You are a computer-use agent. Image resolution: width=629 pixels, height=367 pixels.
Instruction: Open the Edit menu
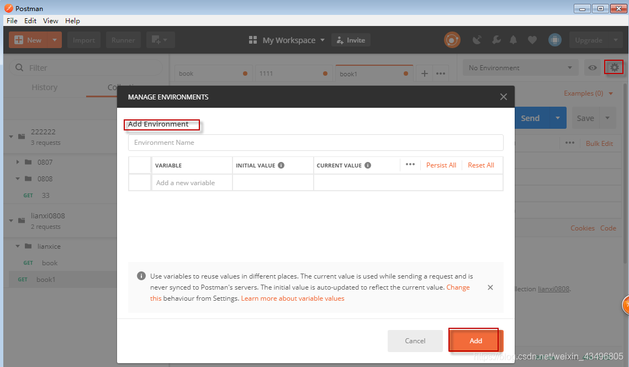pos(30,20)
